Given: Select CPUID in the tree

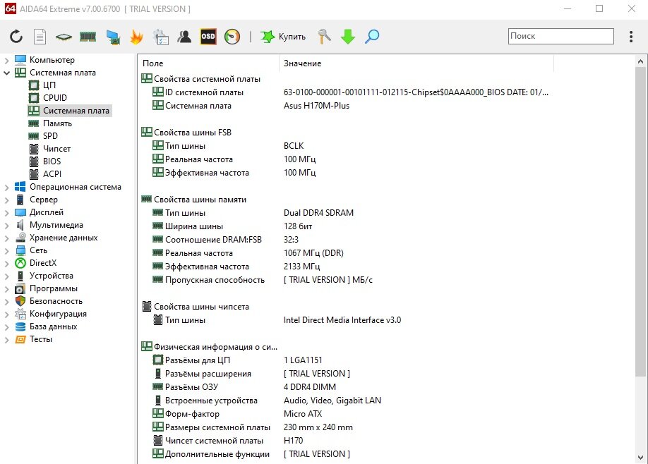Looking at the screenshot, I should pos(54,98).
